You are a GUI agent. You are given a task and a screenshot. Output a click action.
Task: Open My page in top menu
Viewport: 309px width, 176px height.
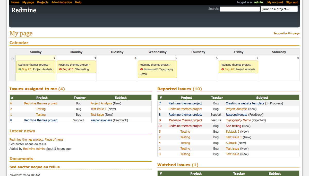(x=28, y=2)
